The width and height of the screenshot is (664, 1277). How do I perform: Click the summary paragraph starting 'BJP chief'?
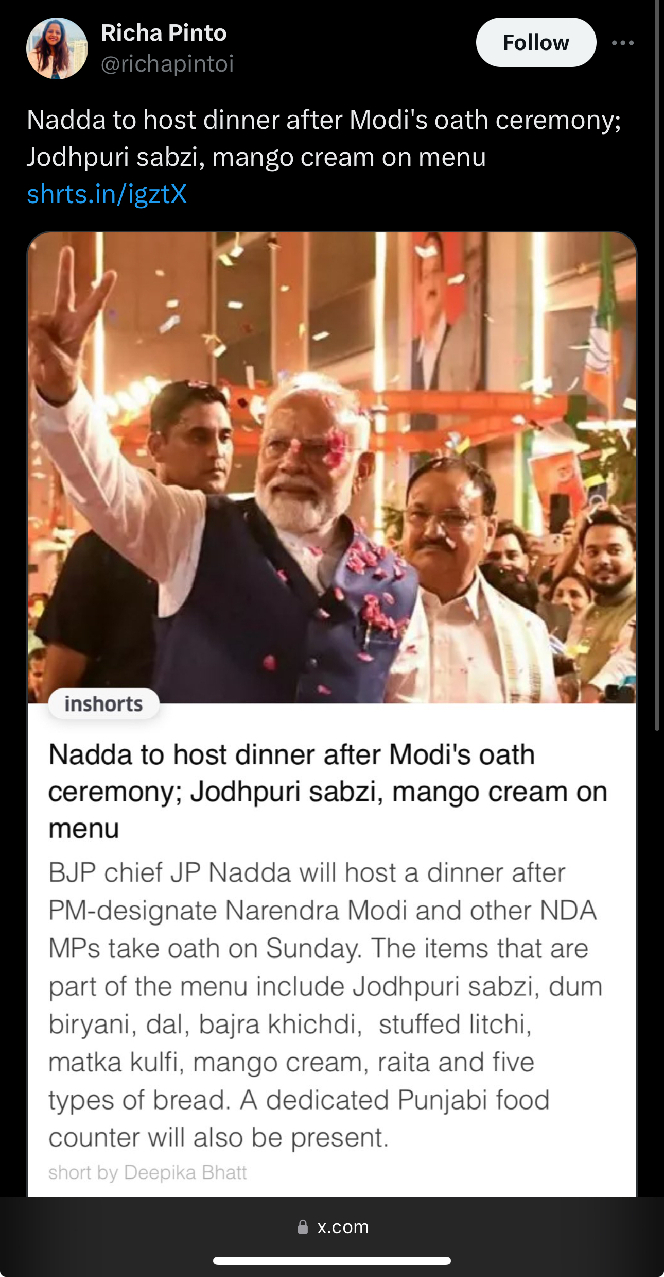(325, 1005)
